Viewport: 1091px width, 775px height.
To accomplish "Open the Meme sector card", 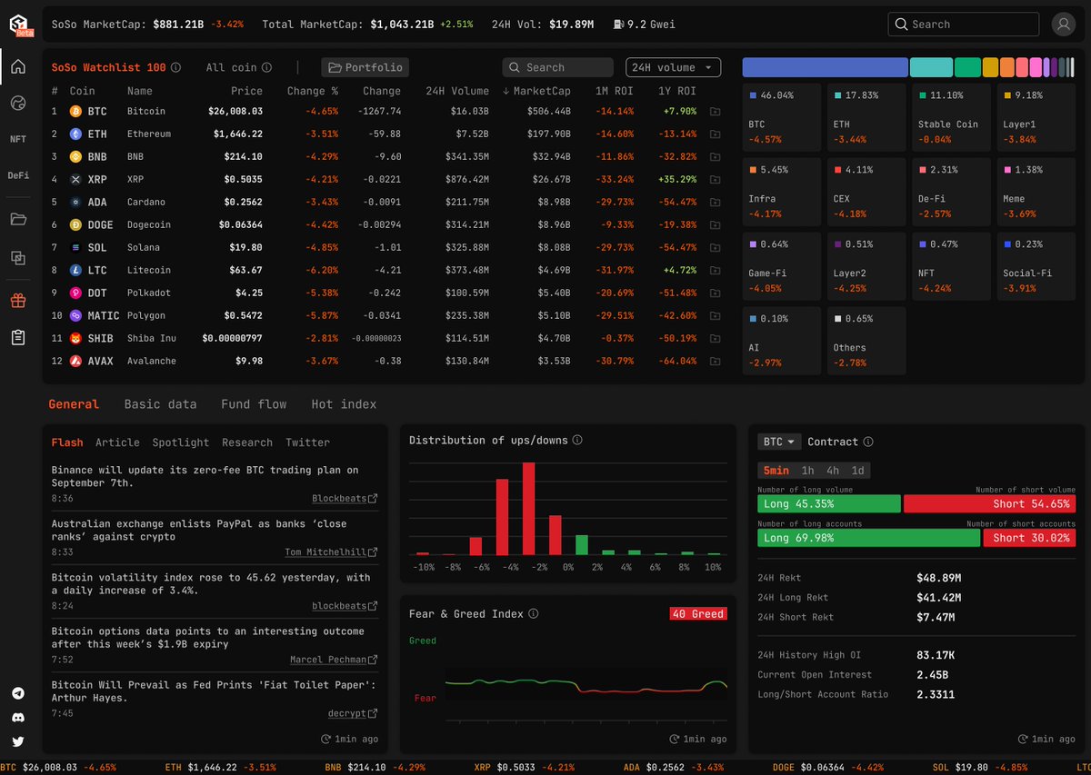I will tap(1036, 190).
